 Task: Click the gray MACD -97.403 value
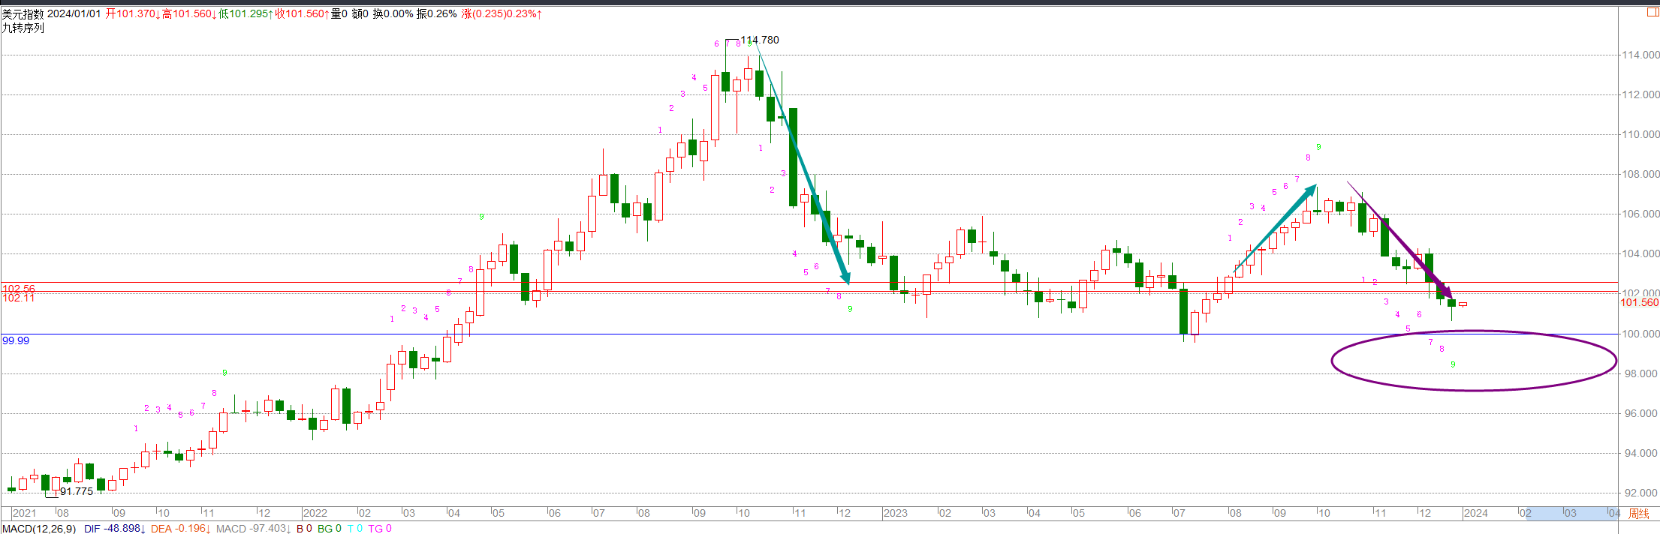(x=252, y=529)
